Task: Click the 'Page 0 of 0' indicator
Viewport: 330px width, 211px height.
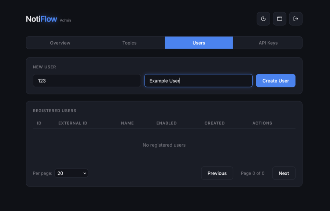Action: (x=253, y=173)
